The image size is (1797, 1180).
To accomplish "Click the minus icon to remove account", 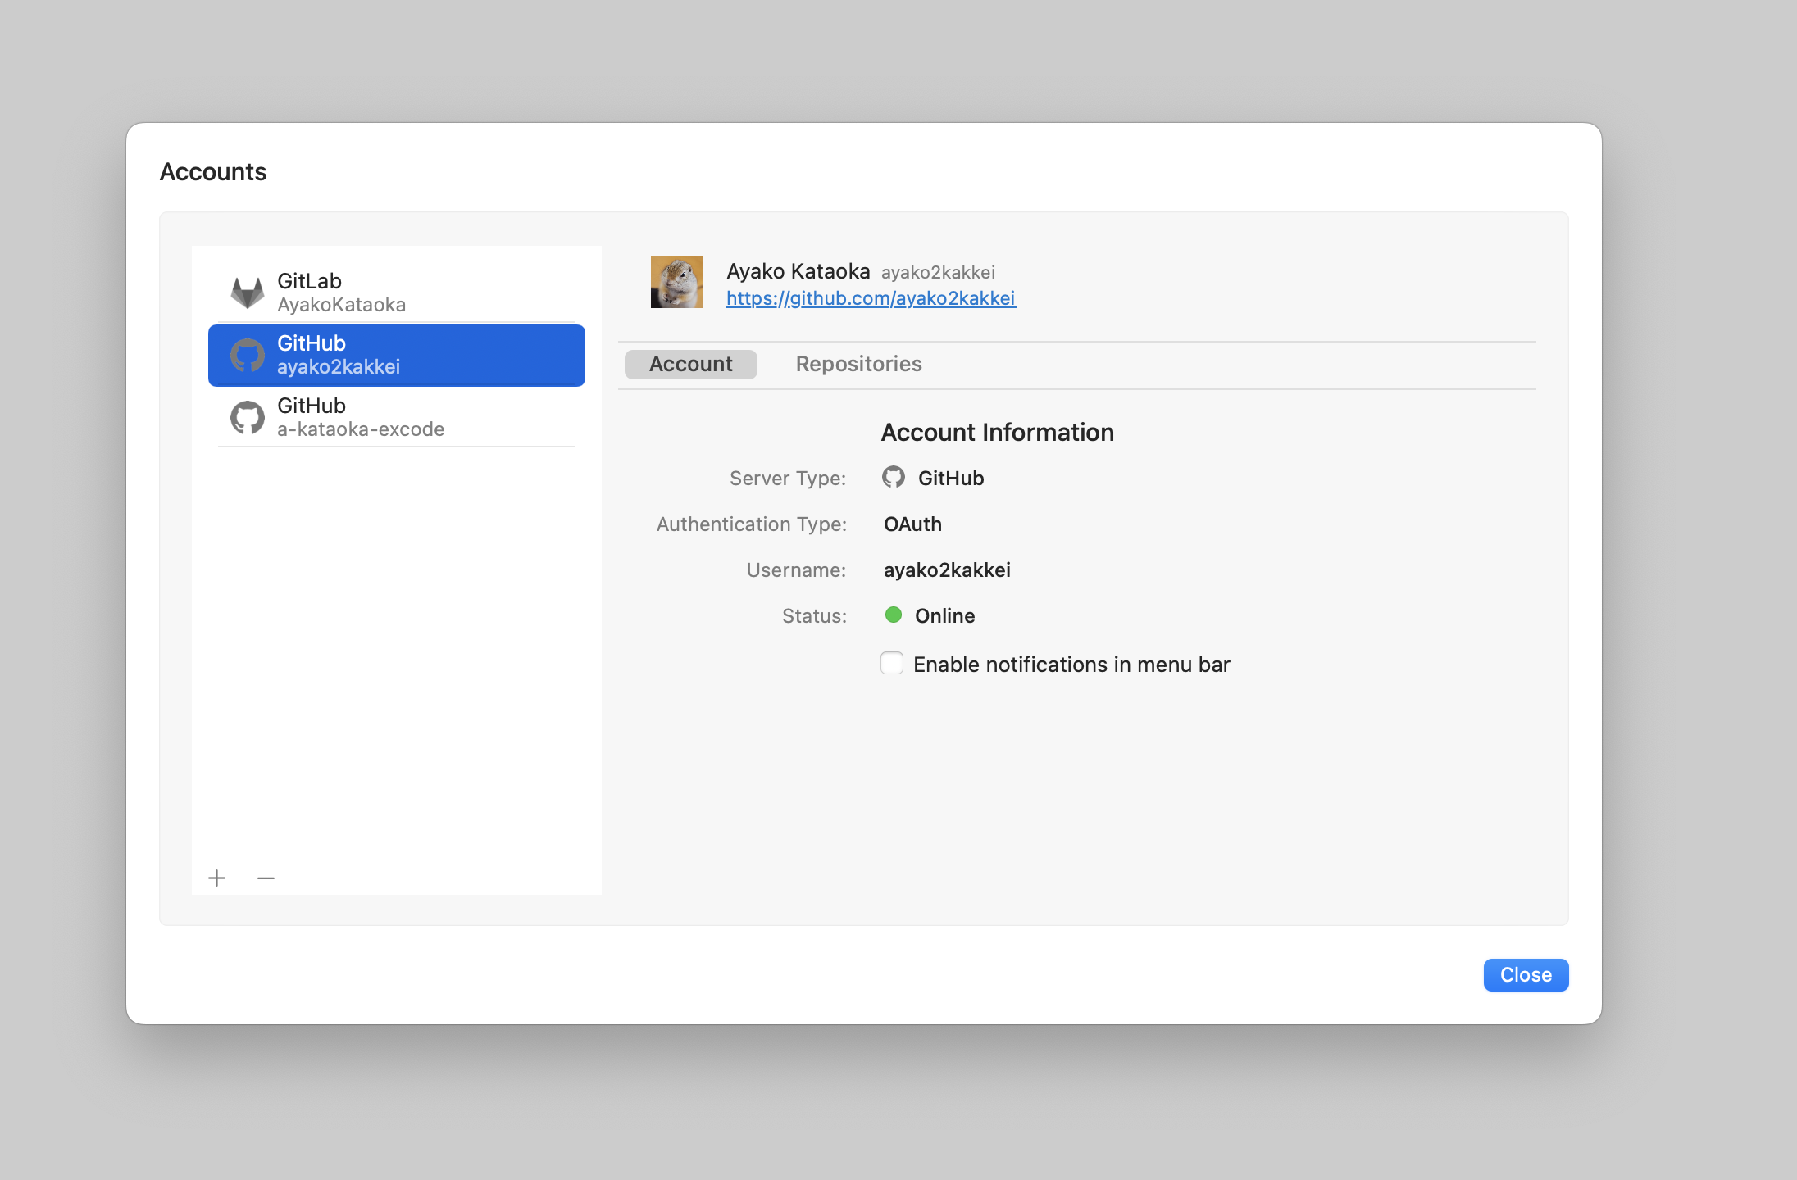I will click(266, 878).
